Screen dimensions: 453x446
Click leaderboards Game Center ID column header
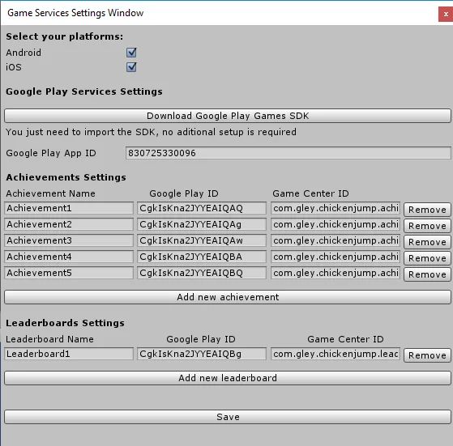point(345,339)
